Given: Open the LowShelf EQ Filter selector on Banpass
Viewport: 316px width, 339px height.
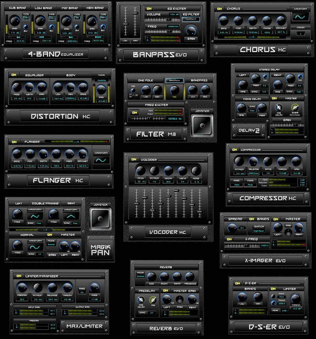Looking at the screenshot, I should coord(191,19).
